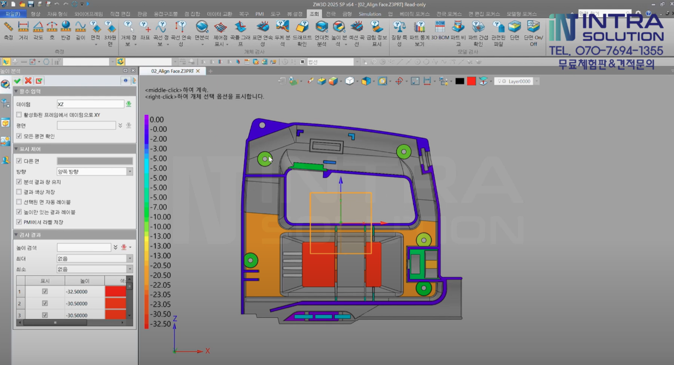This screenshot has width=674, height=365.
Task: Click the 데이텀 input field with XZ
Action: 91,104
